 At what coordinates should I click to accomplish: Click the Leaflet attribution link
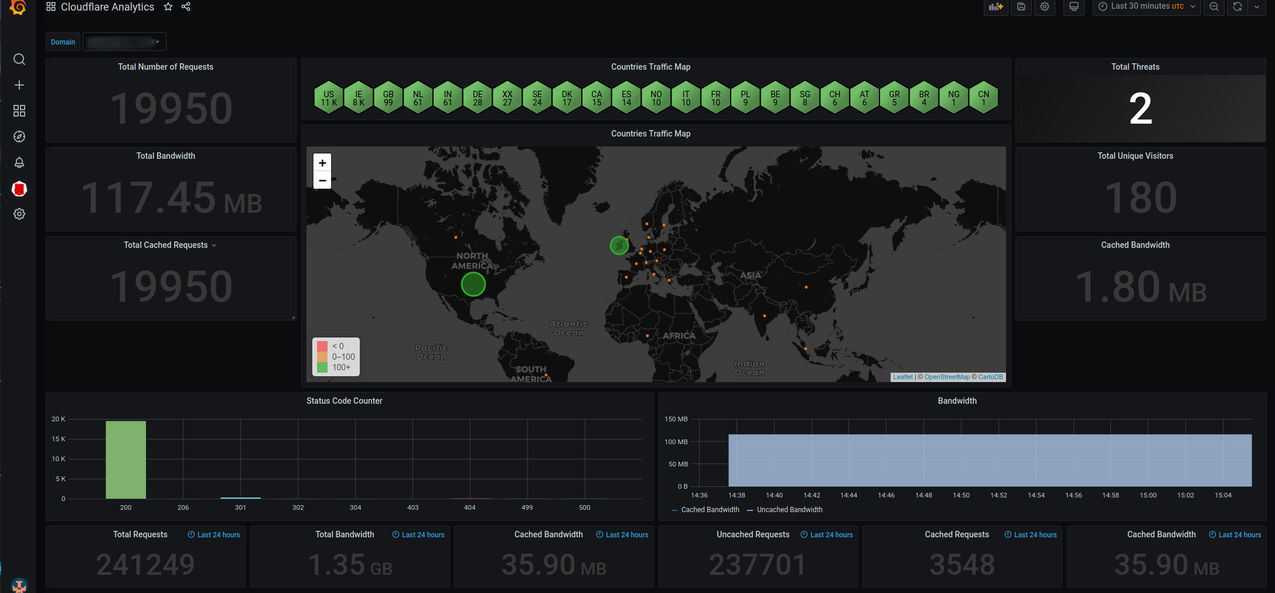tap(903, 377)
